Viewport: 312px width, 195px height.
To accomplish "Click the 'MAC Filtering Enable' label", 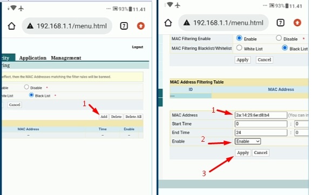I will [191, 39].
